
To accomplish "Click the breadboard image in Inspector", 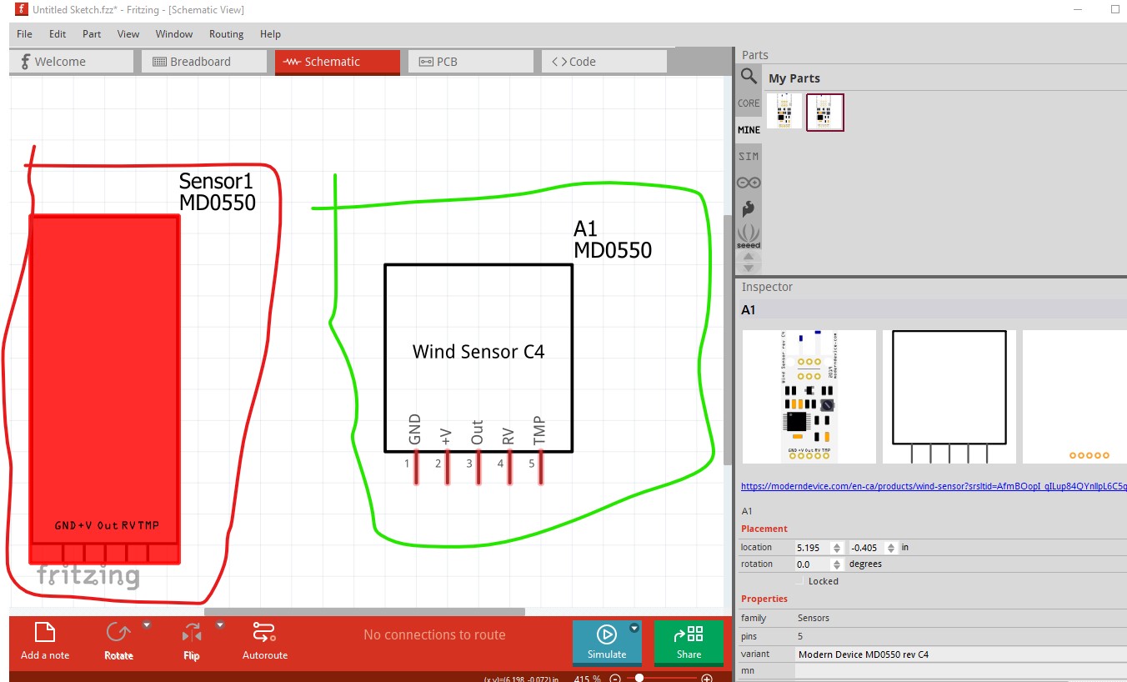I will pos(809,397).
